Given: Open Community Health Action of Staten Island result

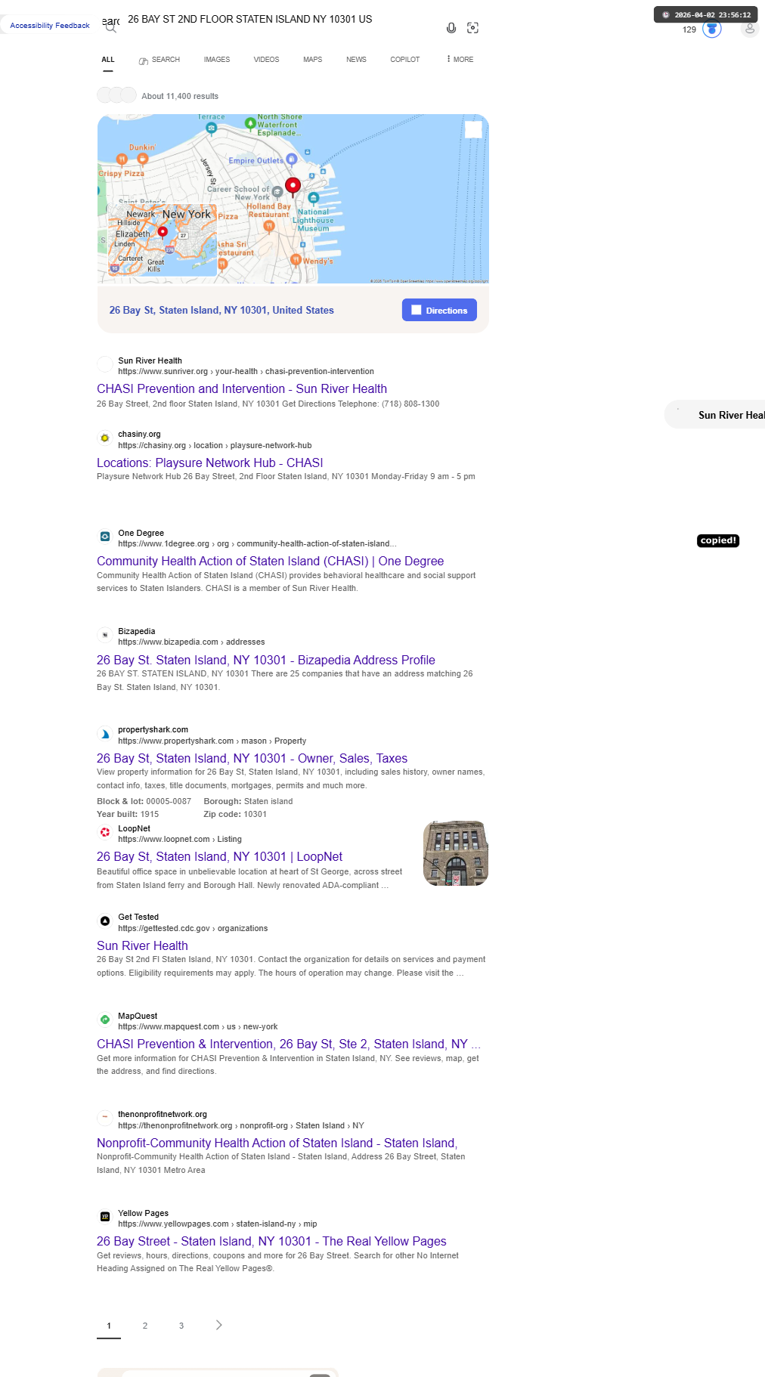Looking at the screenshot, I should point(270,561).
